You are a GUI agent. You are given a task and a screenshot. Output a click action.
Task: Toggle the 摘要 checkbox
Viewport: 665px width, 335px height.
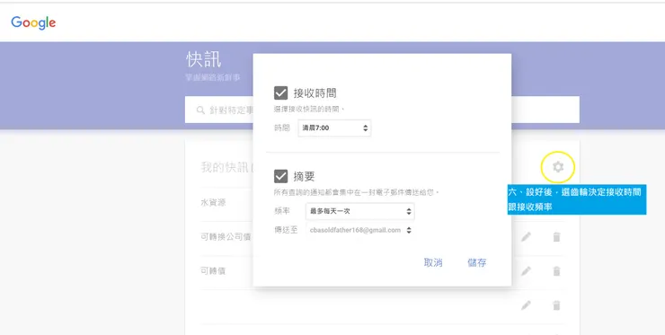[x=280, y=176]
